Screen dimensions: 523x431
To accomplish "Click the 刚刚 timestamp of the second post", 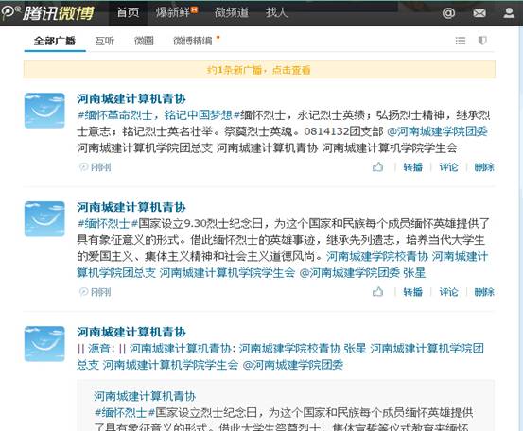I will coord(100,292).
